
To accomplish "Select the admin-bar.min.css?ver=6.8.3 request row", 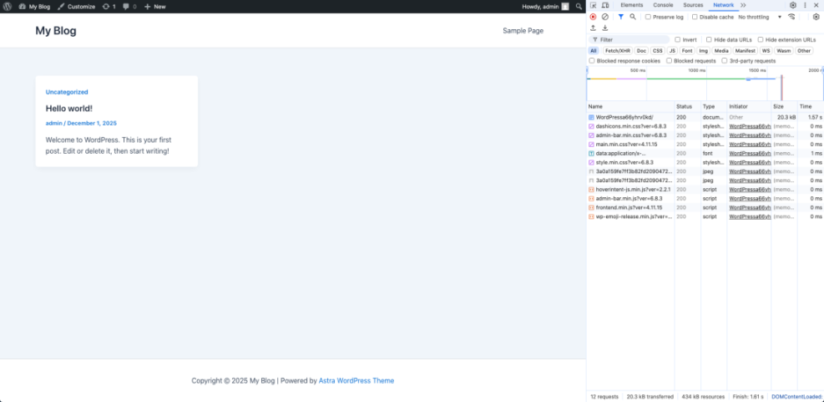I will 705,135.
